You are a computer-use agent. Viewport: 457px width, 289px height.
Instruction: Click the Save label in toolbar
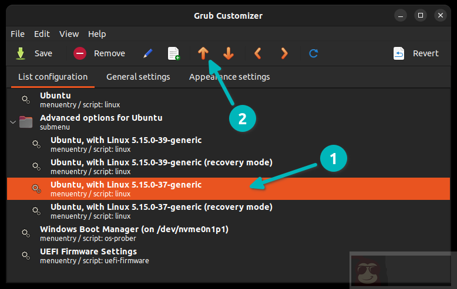click(43, 53)
